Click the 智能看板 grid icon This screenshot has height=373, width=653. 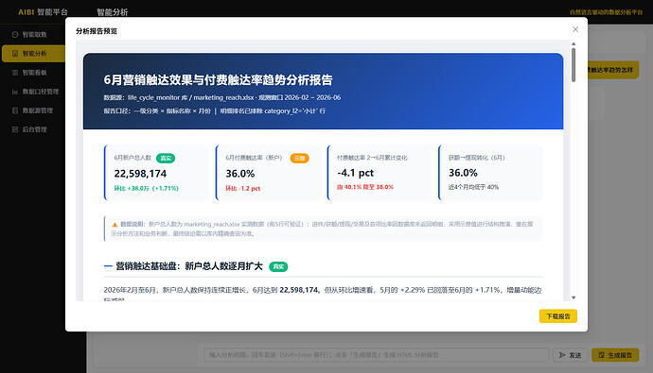(x=15, y=73)
